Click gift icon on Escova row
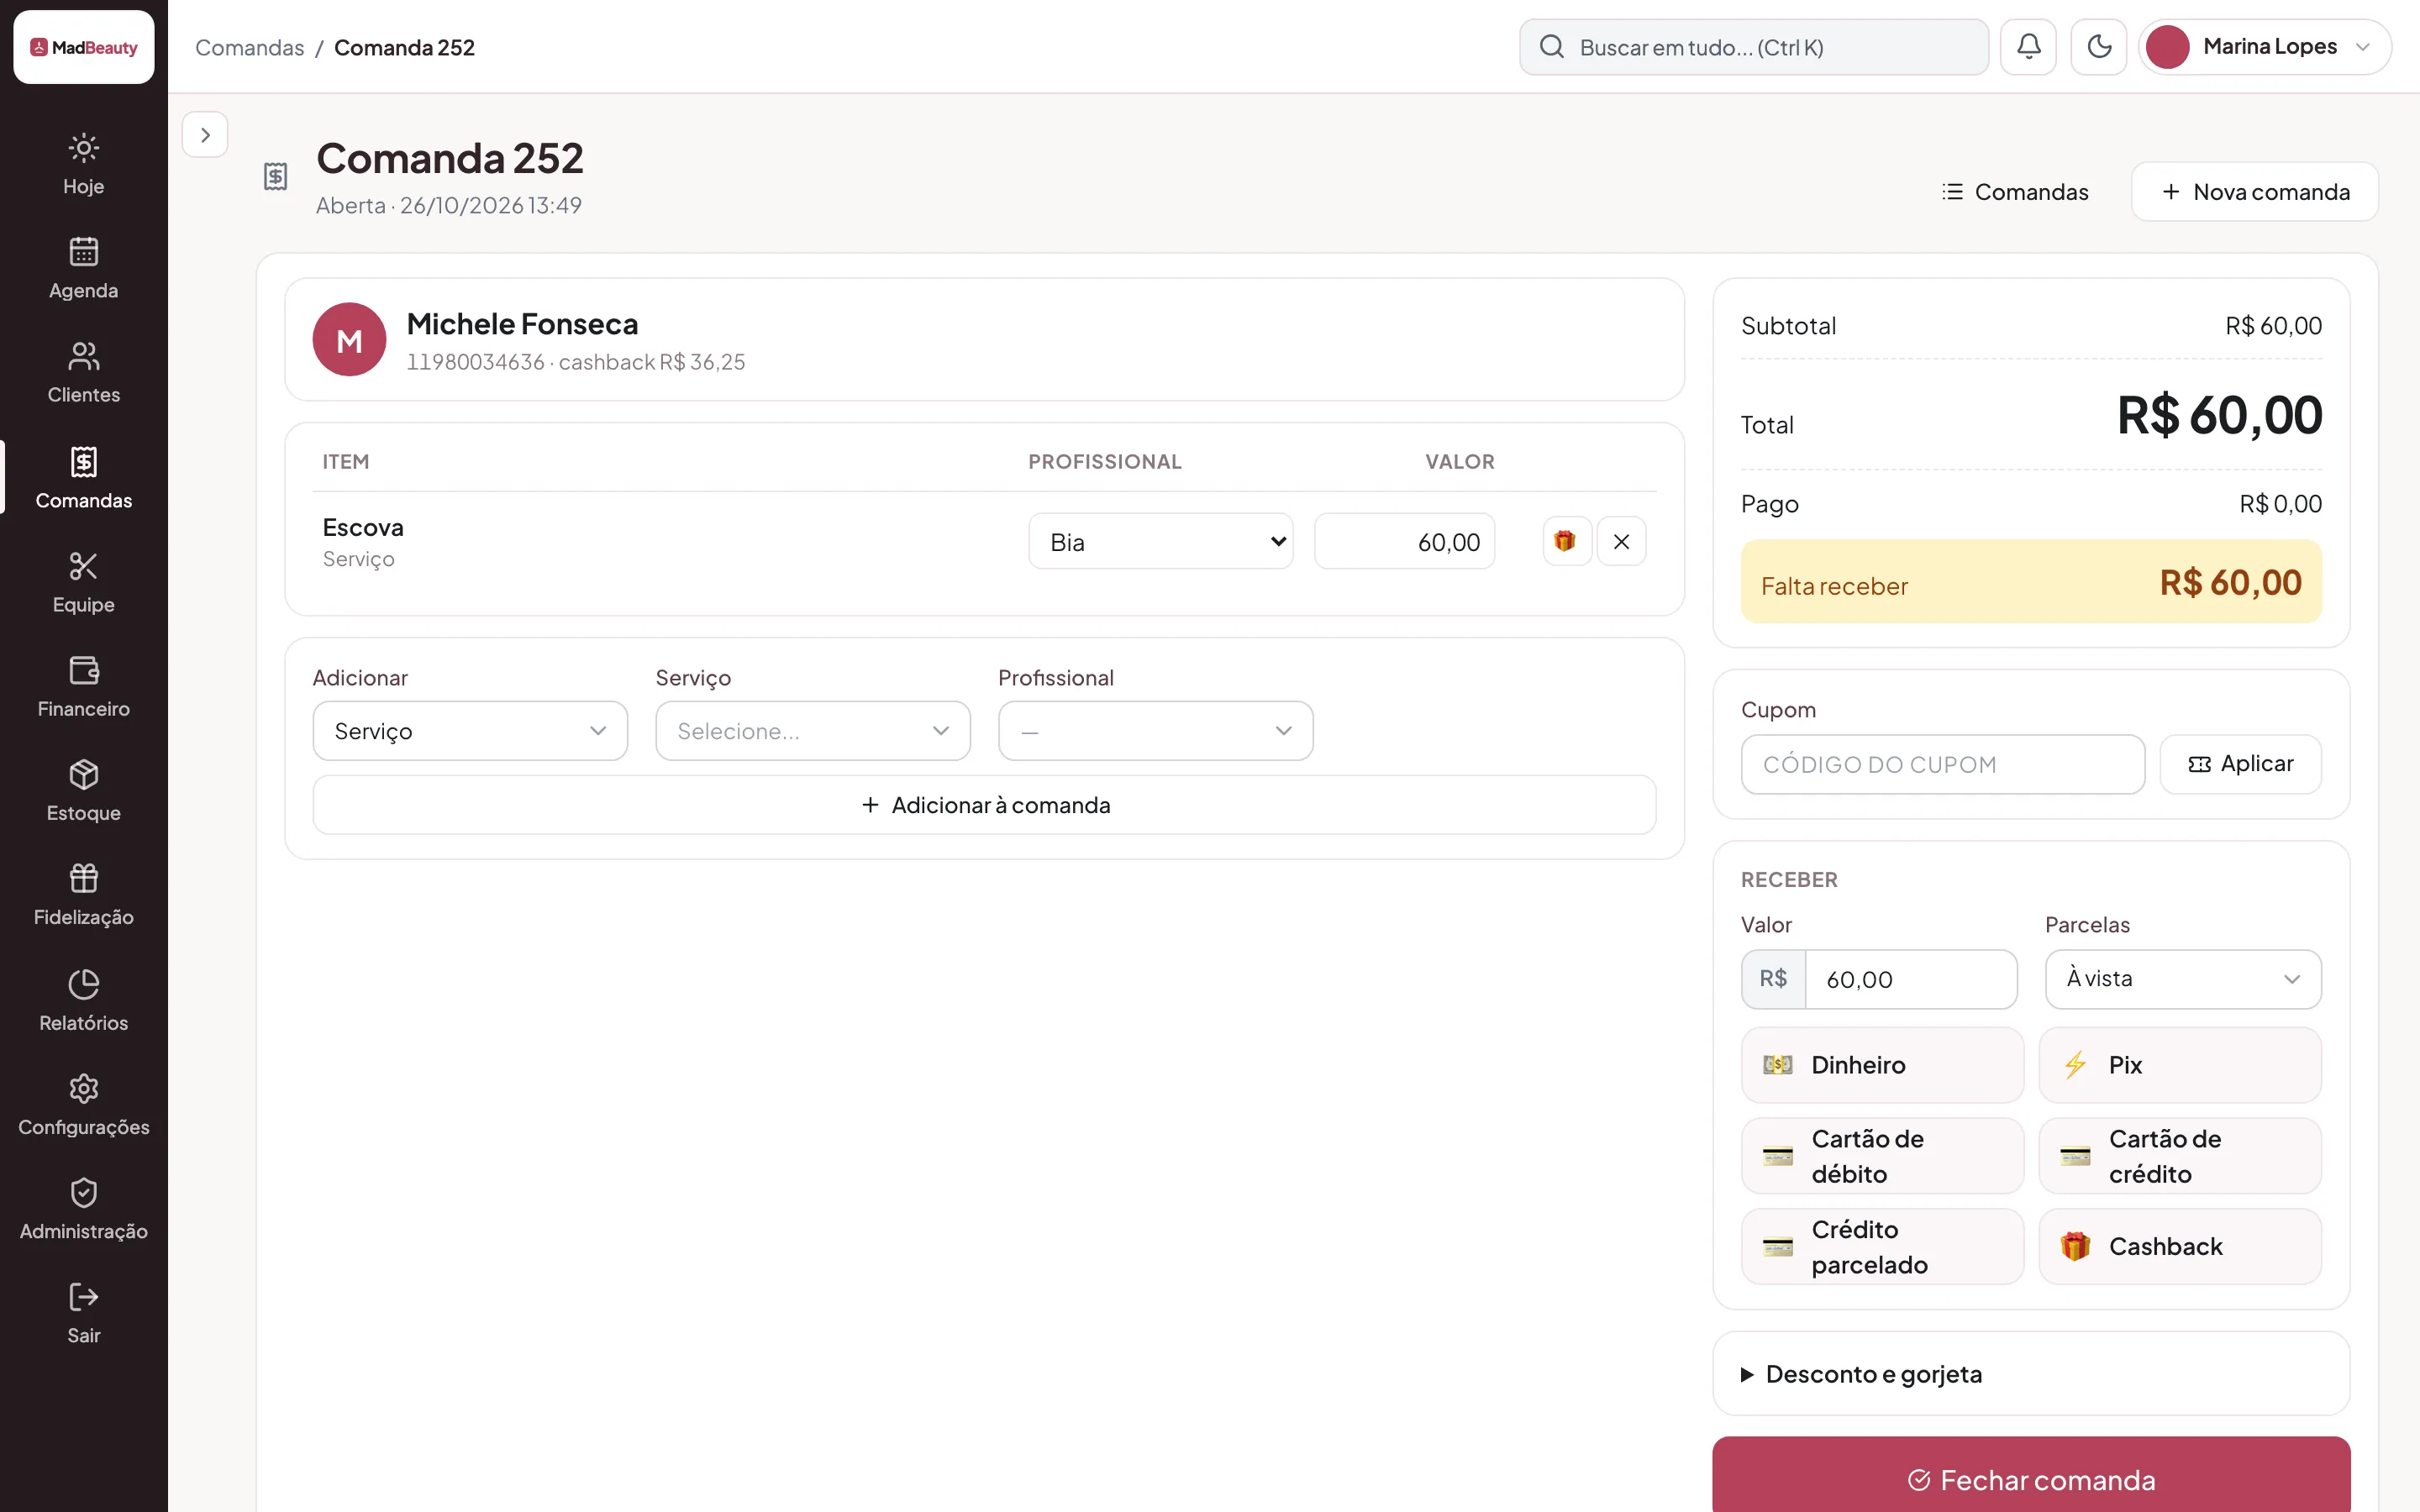 [x=1566, y=541]
